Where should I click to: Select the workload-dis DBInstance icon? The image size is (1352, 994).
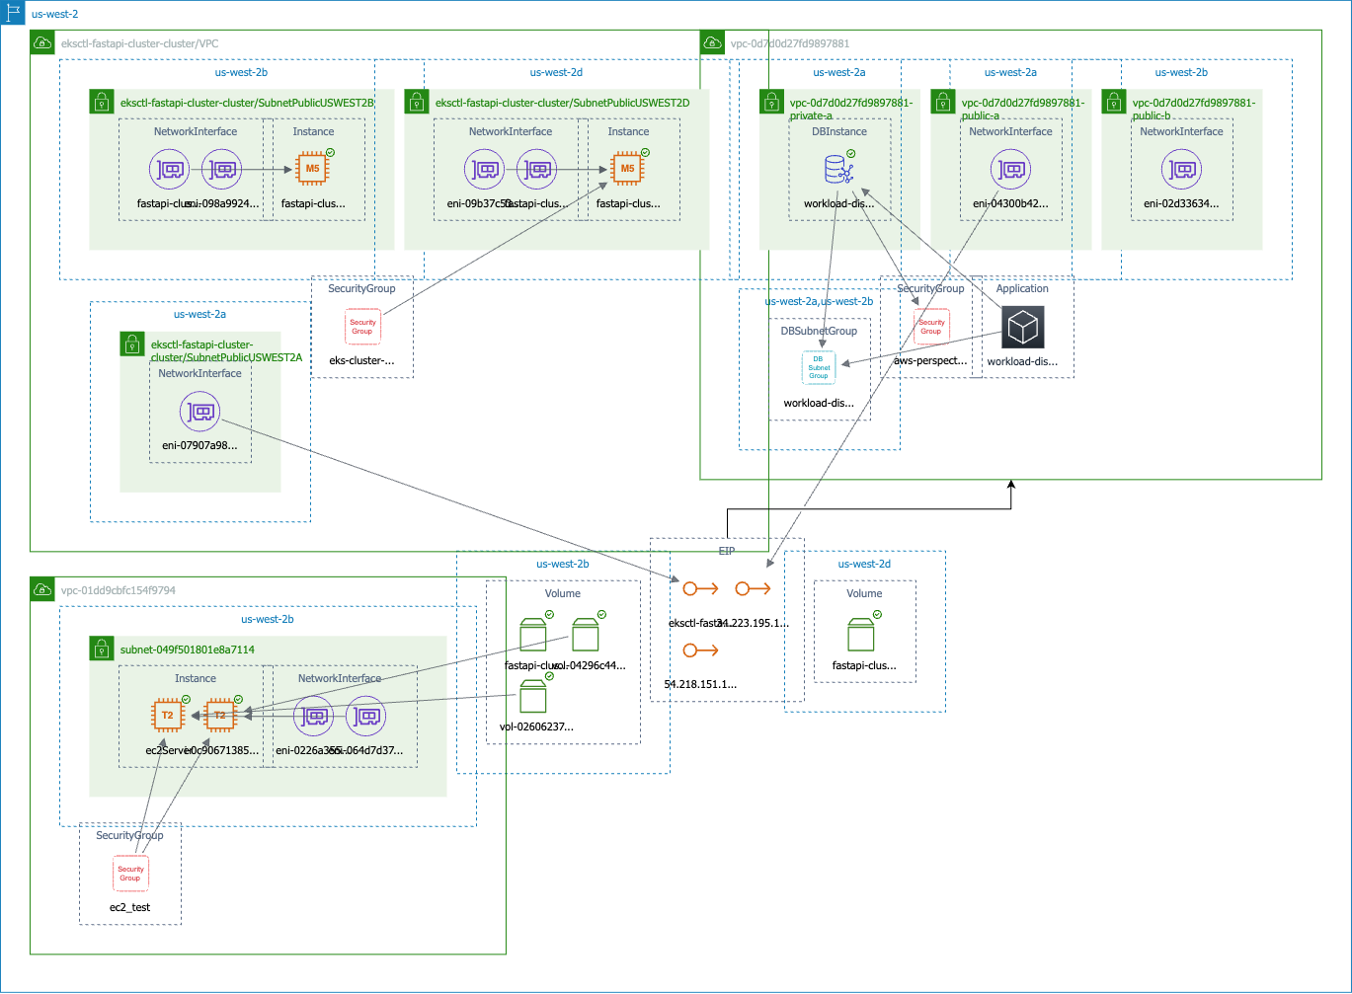[x=839, y=169]
